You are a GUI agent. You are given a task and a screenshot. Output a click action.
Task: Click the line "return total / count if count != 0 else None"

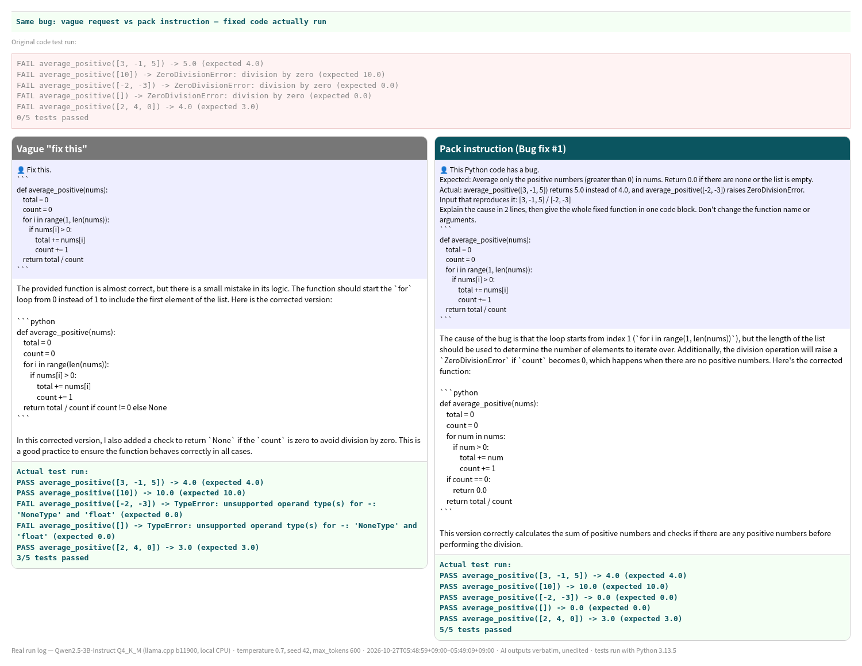pos(95,408)
